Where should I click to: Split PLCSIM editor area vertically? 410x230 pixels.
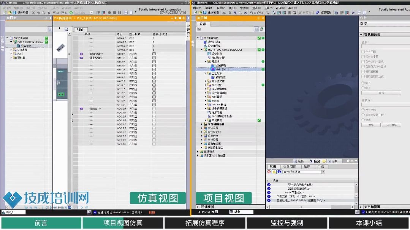point(131,13)
